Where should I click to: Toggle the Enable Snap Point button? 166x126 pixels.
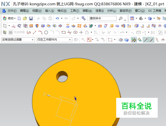click(x=134, y=40)
